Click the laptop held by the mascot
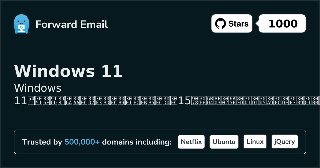Screen dimensions: 320x168 pyautogui.click(x=21, y=27)
